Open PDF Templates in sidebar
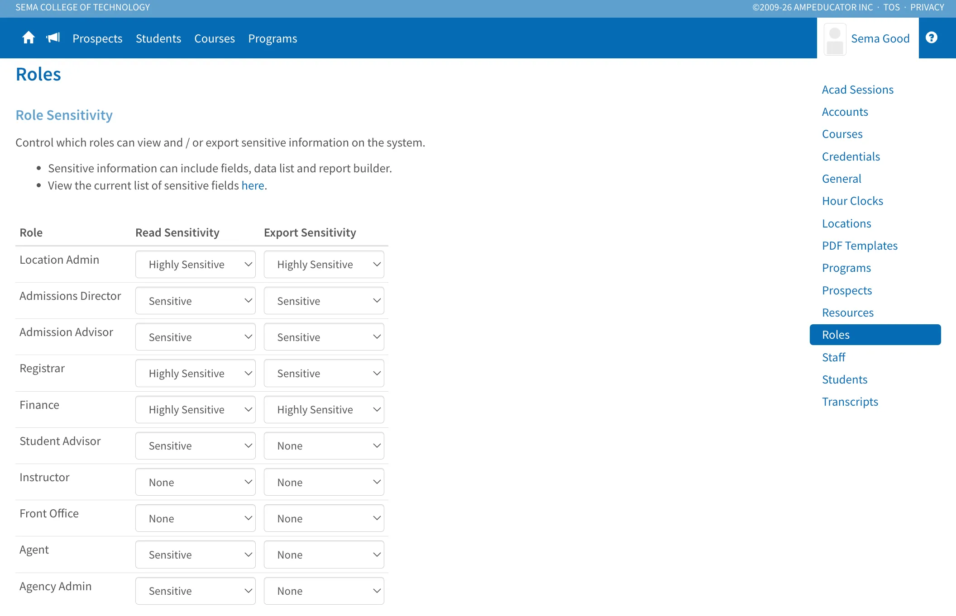Viewport: 956px width, 616px height. pyautogui.click(x=860, y=246)
